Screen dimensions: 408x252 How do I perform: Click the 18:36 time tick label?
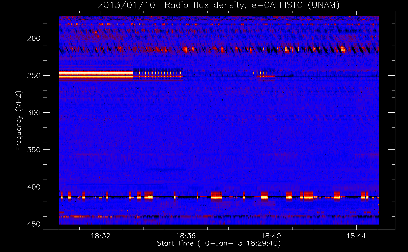(186, 236)
